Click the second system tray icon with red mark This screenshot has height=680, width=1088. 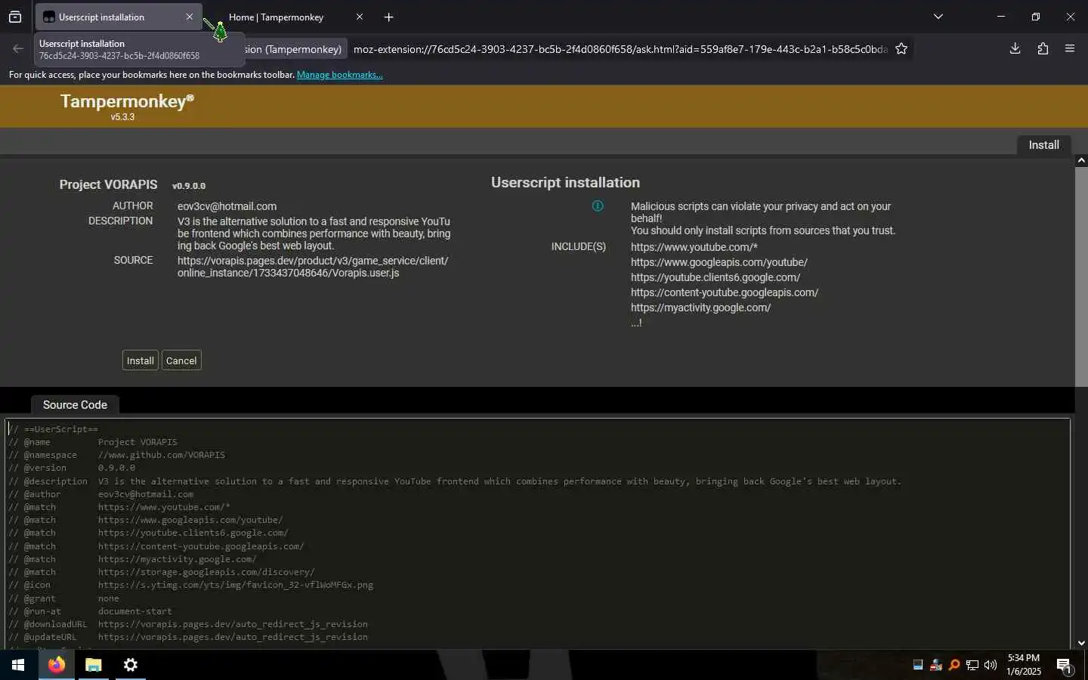[936, 665]
